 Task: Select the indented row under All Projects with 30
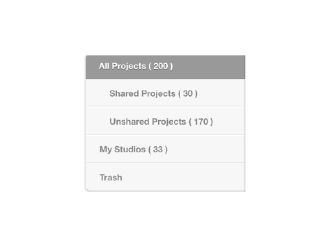[166, 93]
